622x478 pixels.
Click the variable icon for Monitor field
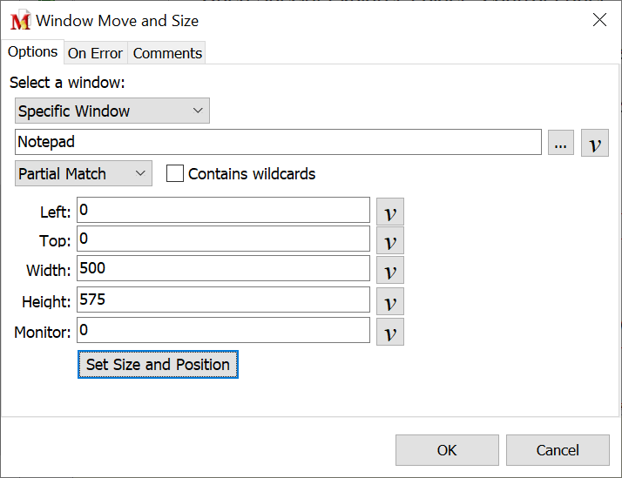pyautogui.click(x=390, y=332)
